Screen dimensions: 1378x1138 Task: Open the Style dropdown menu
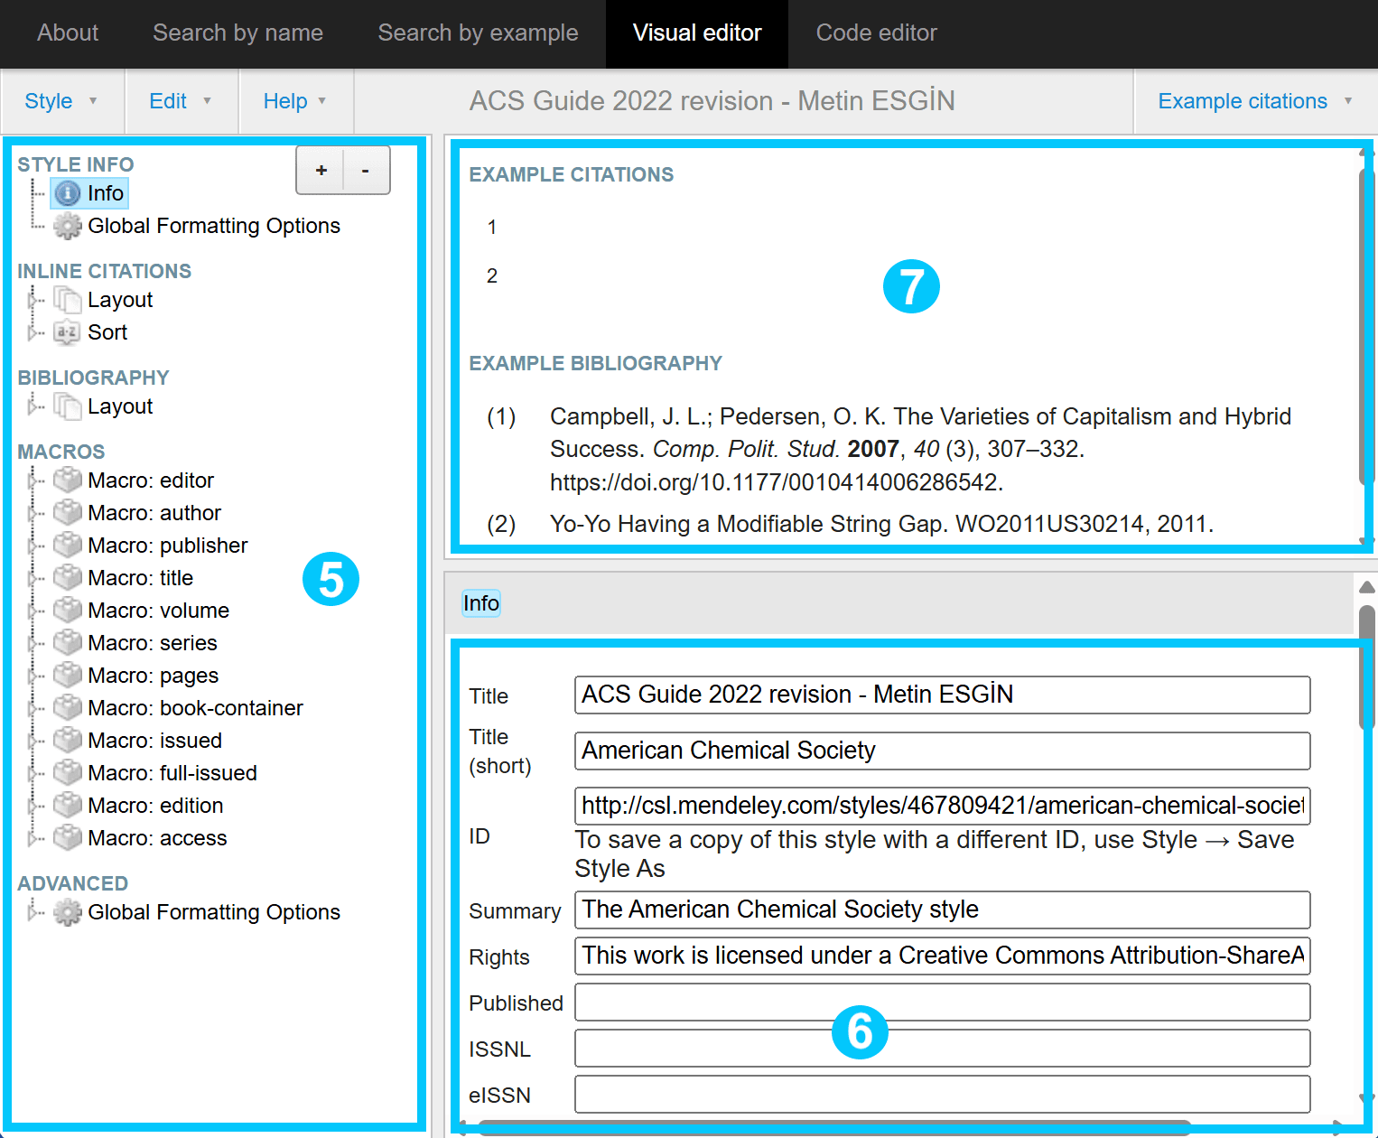61,101
